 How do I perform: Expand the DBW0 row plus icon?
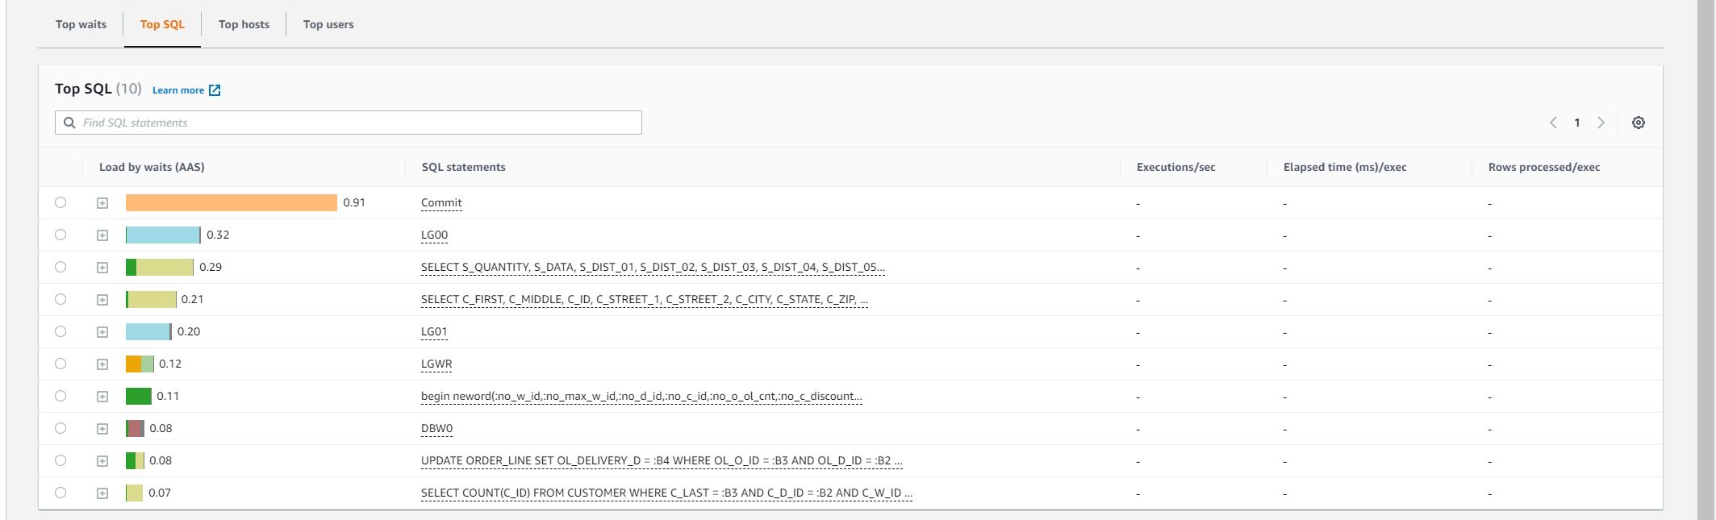102,429
